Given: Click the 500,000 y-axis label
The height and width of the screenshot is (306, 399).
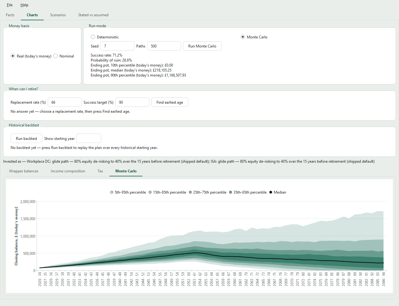Looking at the screenshot, I should coord(29,254).
